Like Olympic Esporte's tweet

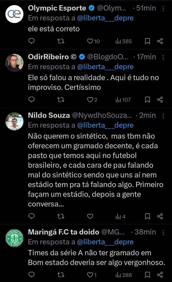[x=90, y=41]
